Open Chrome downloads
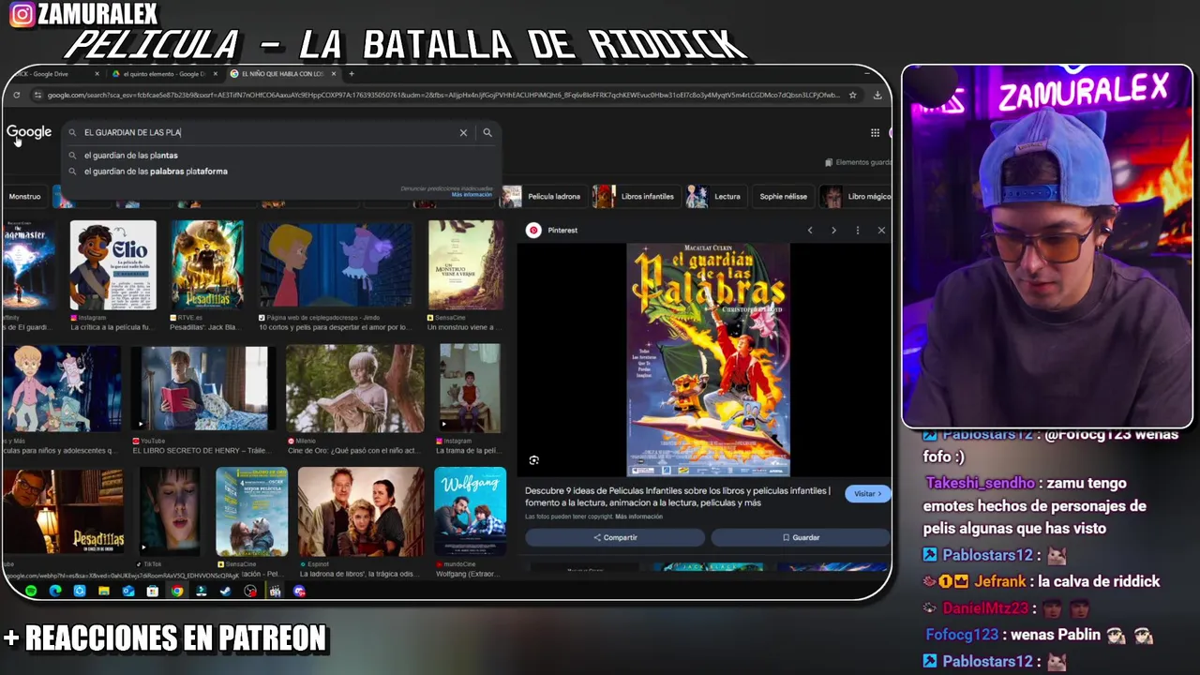 tap(877, 95)
